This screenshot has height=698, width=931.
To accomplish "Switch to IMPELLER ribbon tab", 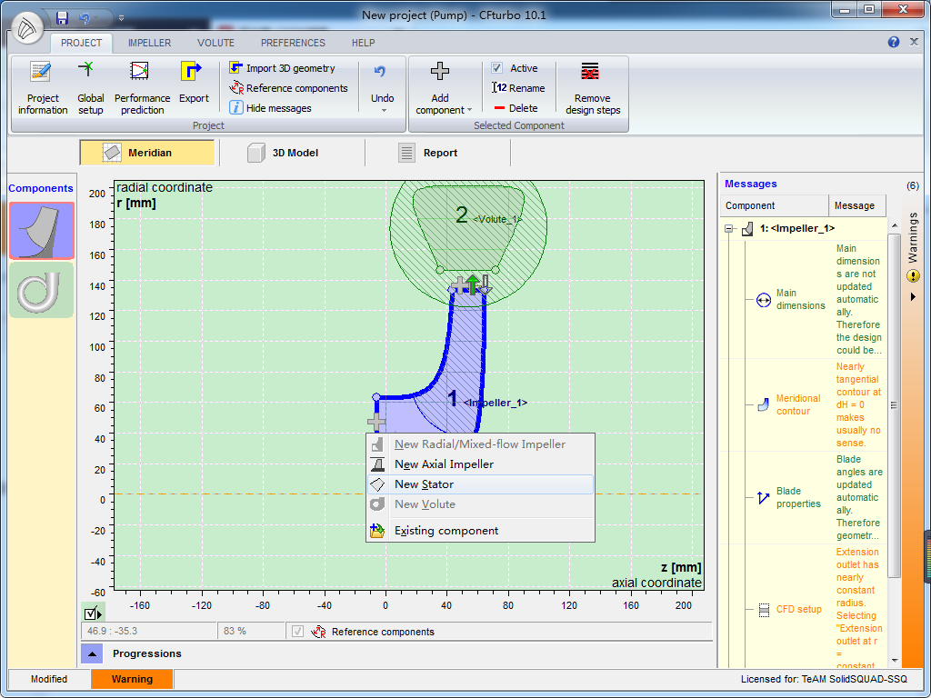I will (x=150, y=43).
